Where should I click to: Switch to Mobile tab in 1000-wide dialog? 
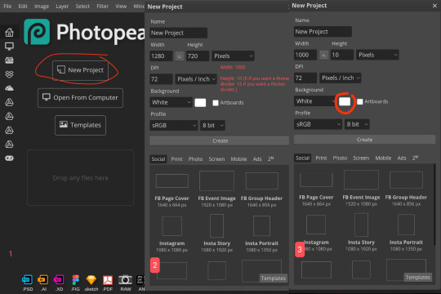(x=383, y=158)
